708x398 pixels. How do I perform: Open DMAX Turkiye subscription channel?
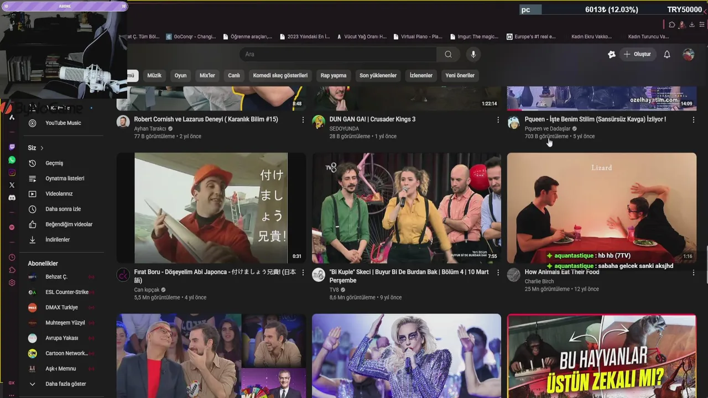(63, 307)
